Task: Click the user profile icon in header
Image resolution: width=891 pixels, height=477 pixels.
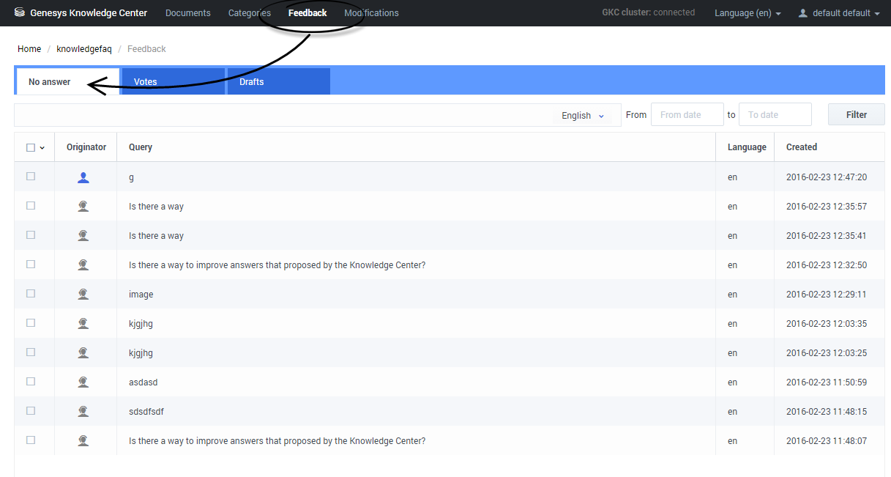Action: (x=803, y=13)
